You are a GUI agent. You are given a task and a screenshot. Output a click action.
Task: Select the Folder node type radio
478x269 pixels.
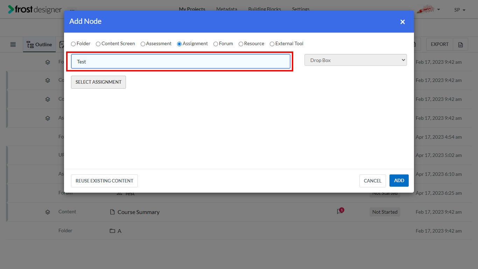(73, 44)
